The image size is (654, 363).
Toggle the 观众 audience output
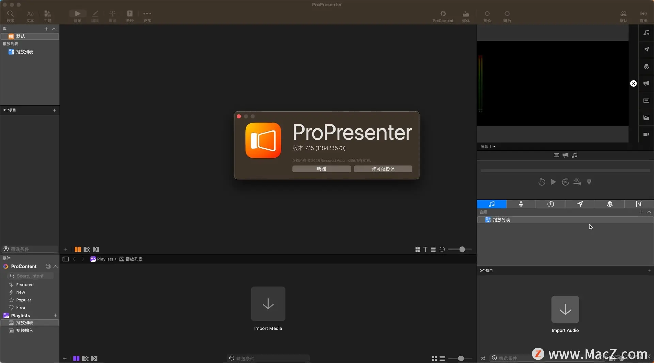[487, 16]
